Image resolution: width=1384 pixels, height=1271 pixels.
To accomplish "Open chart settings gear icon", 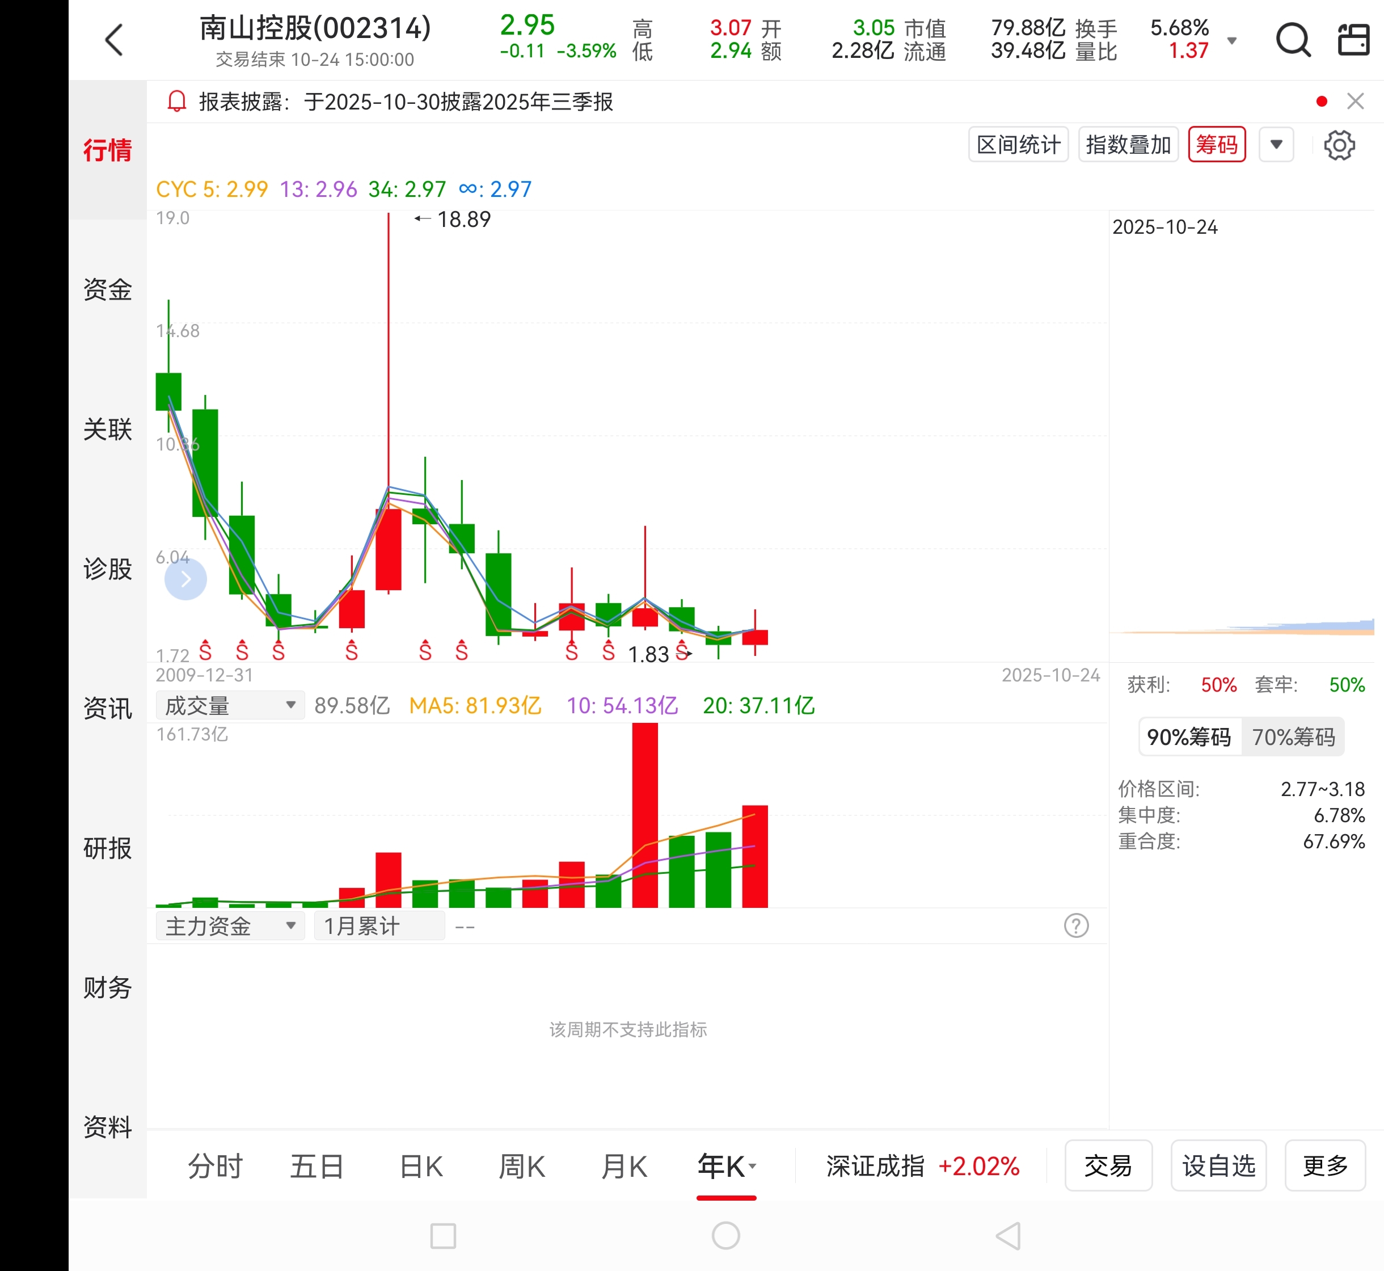I will [x=1339, y=145].
